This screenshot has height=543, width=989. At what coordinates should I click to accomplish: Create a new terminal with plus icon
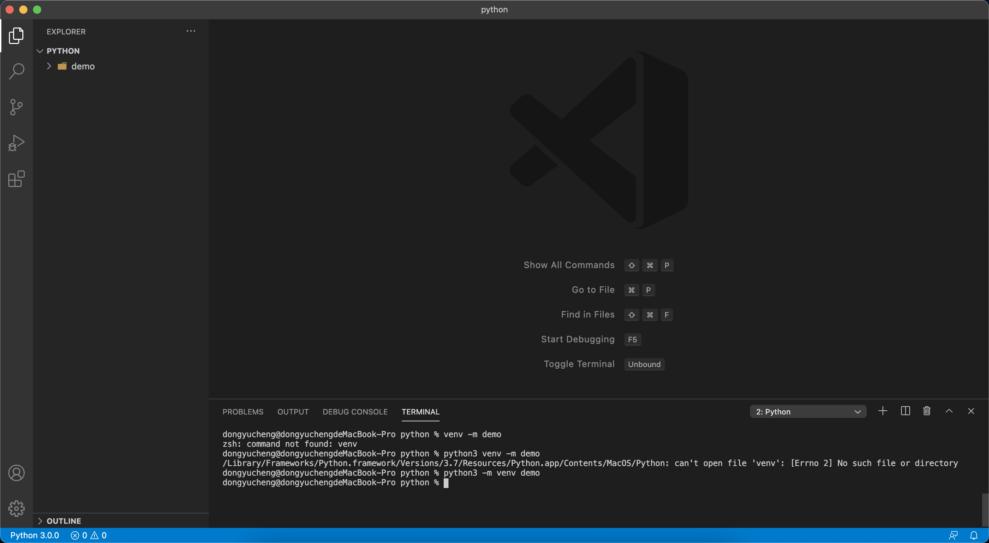[x=883, y=411]
